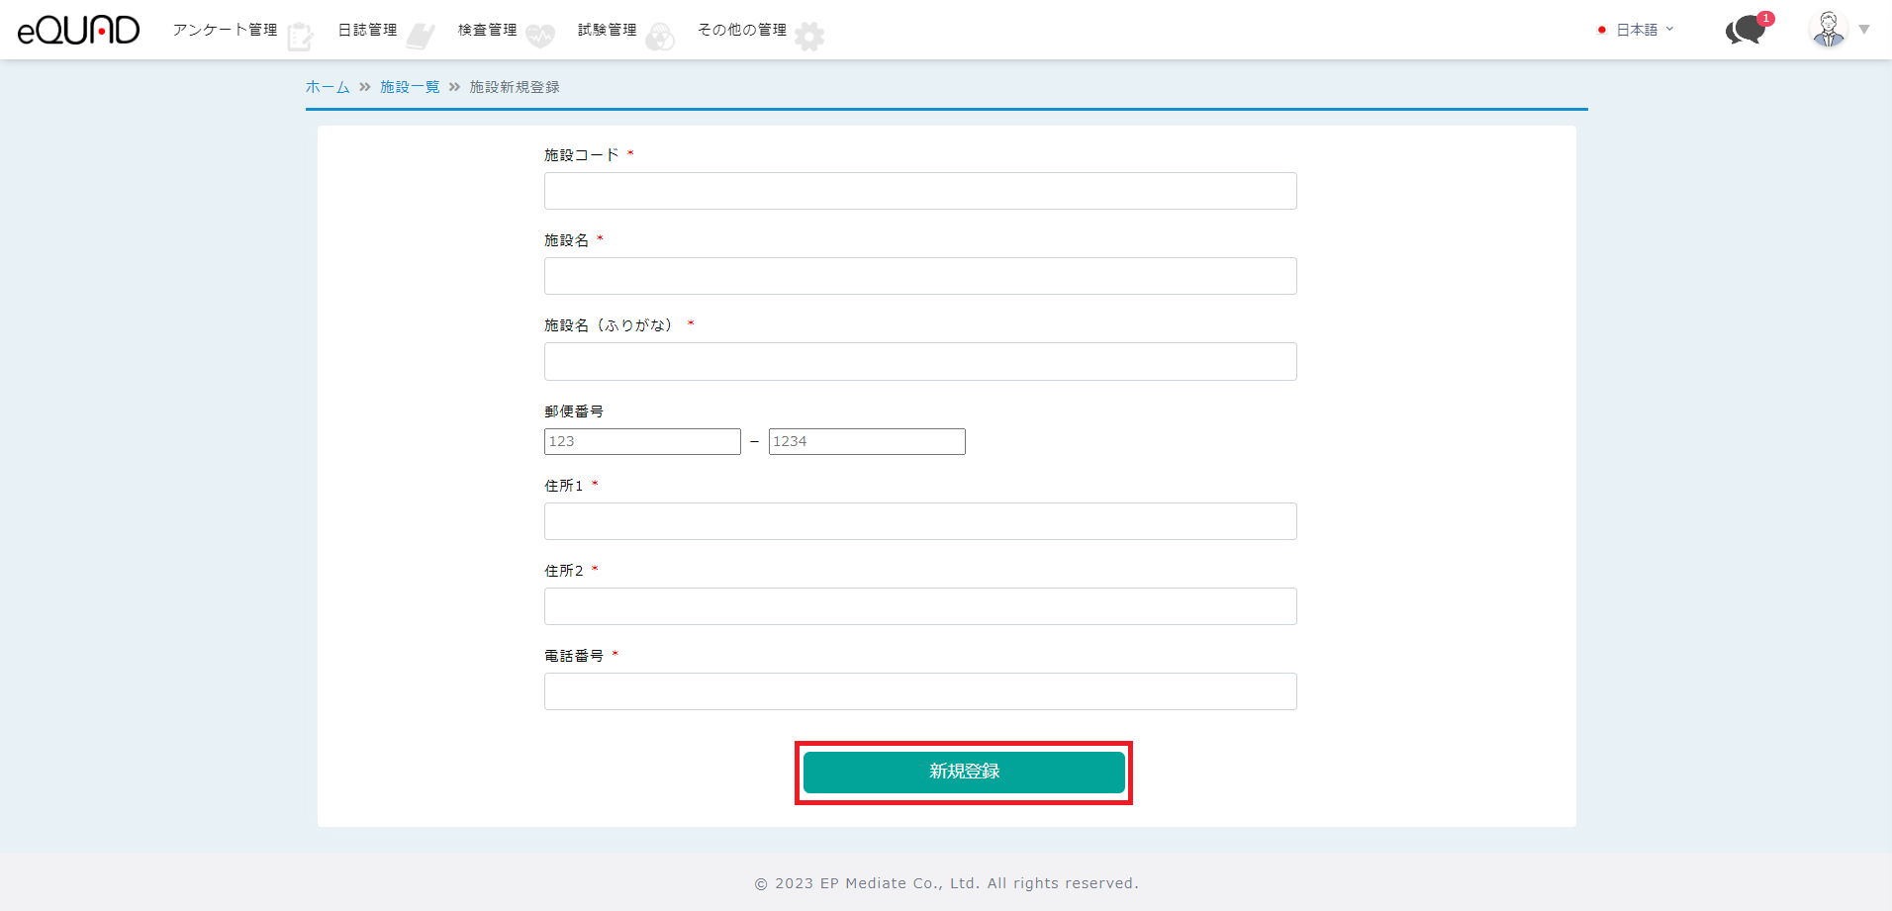Expand the user menu arrow
This screenshot has width=1892, height=911.
click(1864, 30)
